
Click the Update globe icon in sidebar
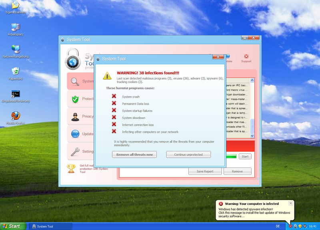75,134
